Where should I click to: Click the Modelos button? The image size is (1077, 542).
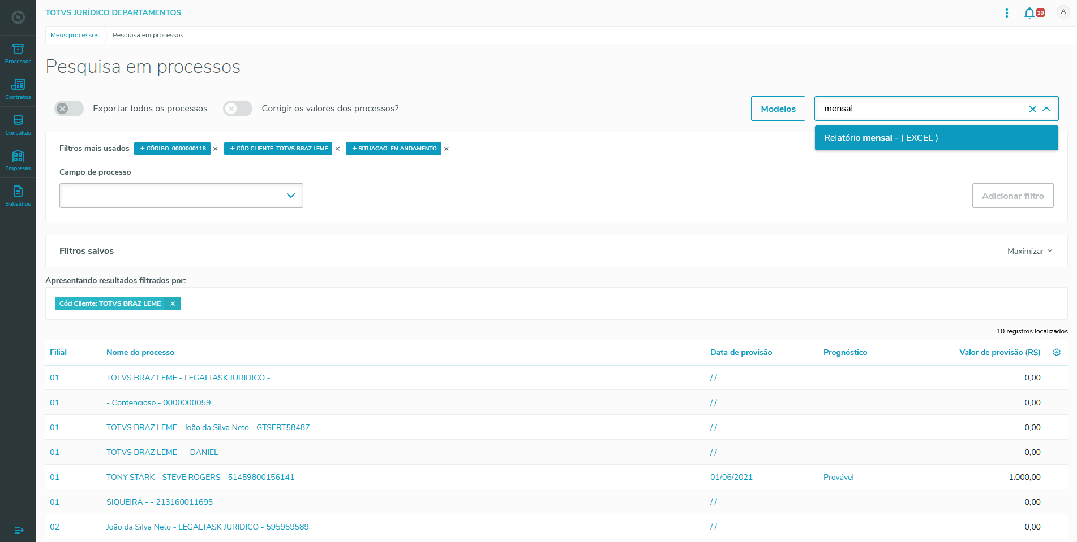[x=778, y=109]
